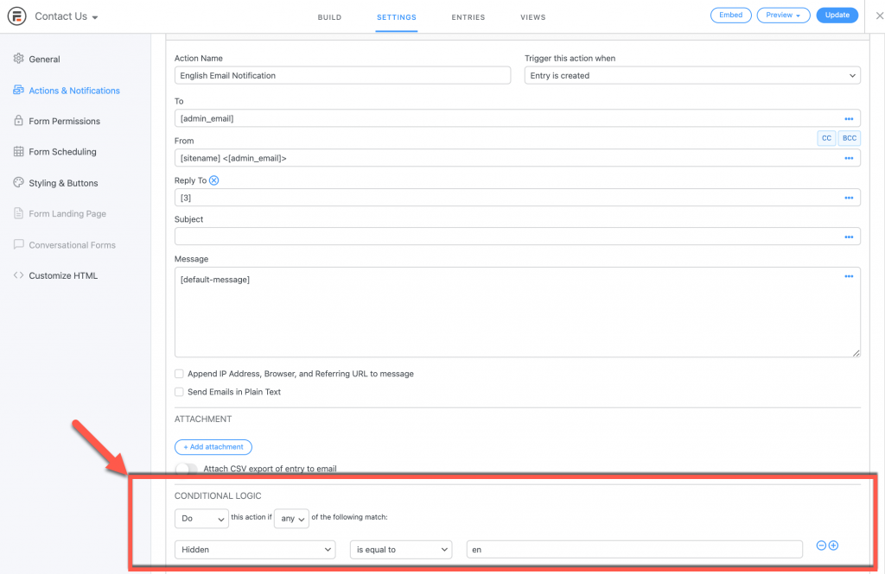885x574 pixels.
Task: Click the CC button
Action: 826,138
